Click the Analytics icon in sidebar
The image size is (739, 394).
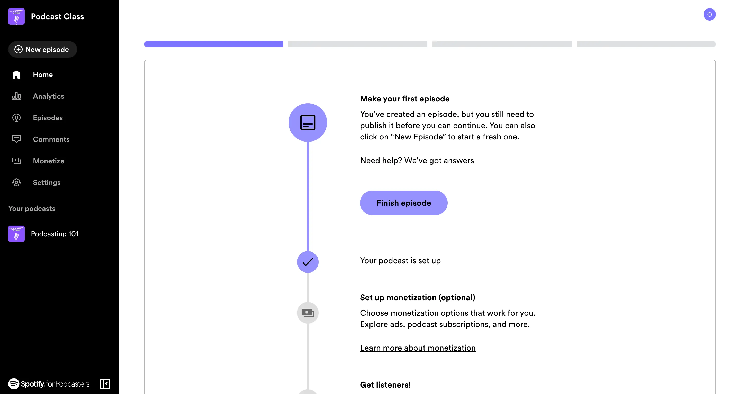tap(16, 96)
